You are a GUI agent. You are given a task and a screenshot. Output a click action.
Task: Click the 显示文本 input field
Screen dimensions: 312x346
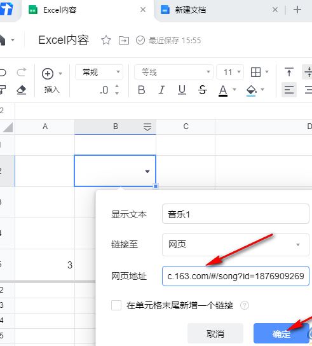(x=236, y=214)
